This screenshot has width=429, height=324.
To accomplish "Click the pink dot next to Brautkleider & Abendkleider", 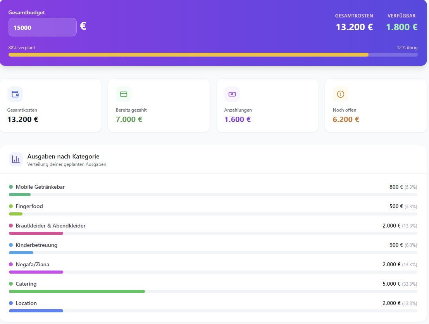I will [x=11, y=226].
